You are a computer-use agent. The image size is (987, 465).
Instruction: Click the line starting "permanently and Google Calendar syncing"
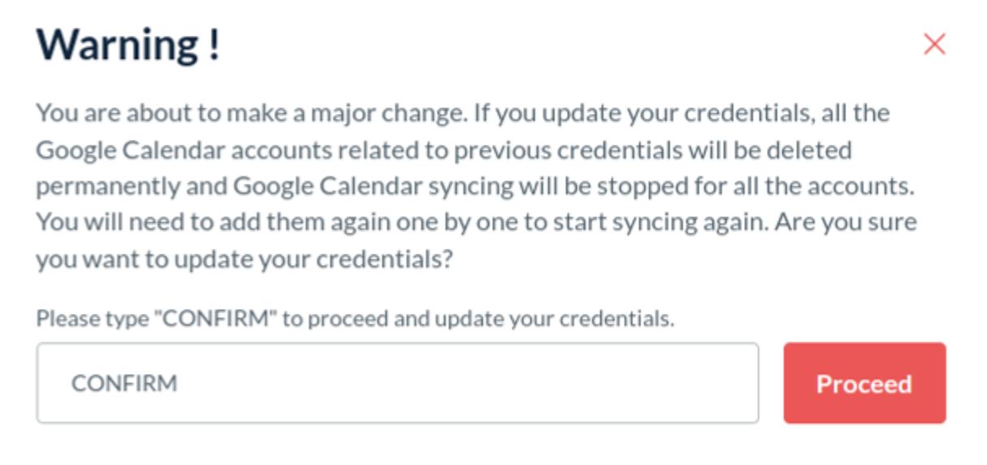click(x=476, y=186)
